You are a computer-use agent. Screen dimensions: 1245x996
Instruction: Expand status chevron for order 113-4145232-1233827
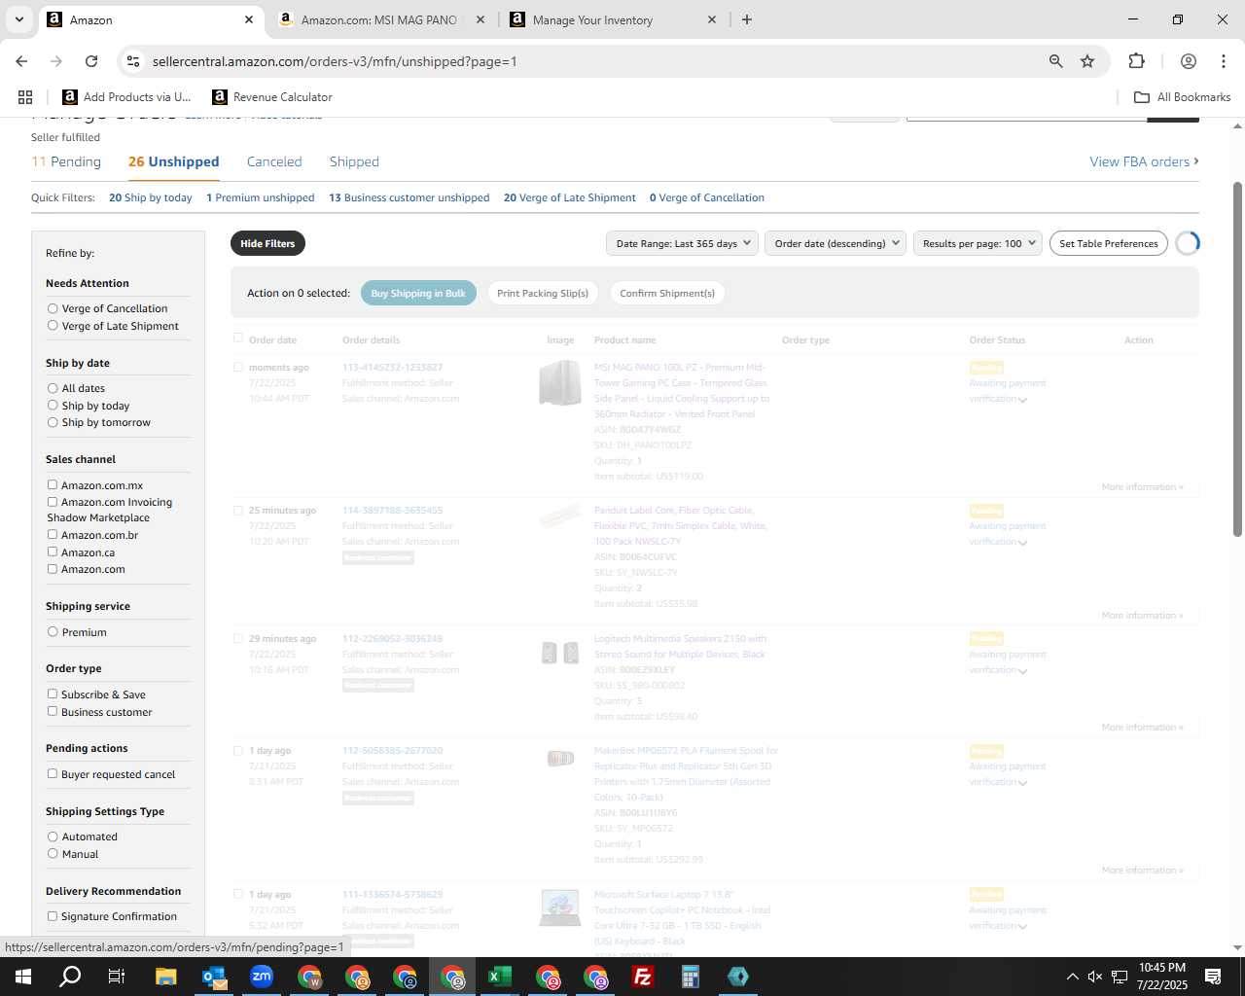[1022, 400]
